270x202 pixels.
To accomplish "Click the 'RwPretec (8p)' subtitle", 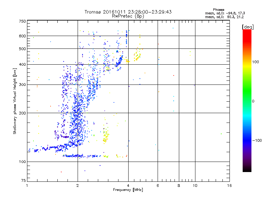I will pos(128,16).
